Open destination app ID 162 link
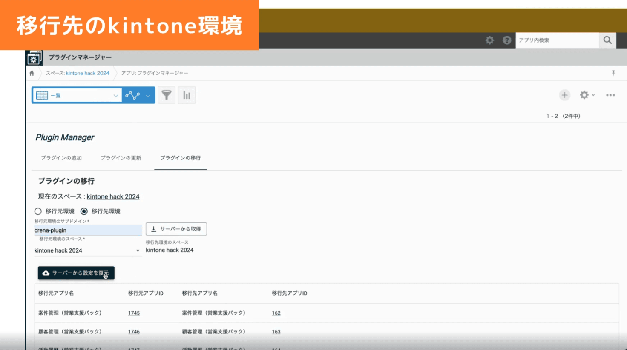 [x=276, y=313]
